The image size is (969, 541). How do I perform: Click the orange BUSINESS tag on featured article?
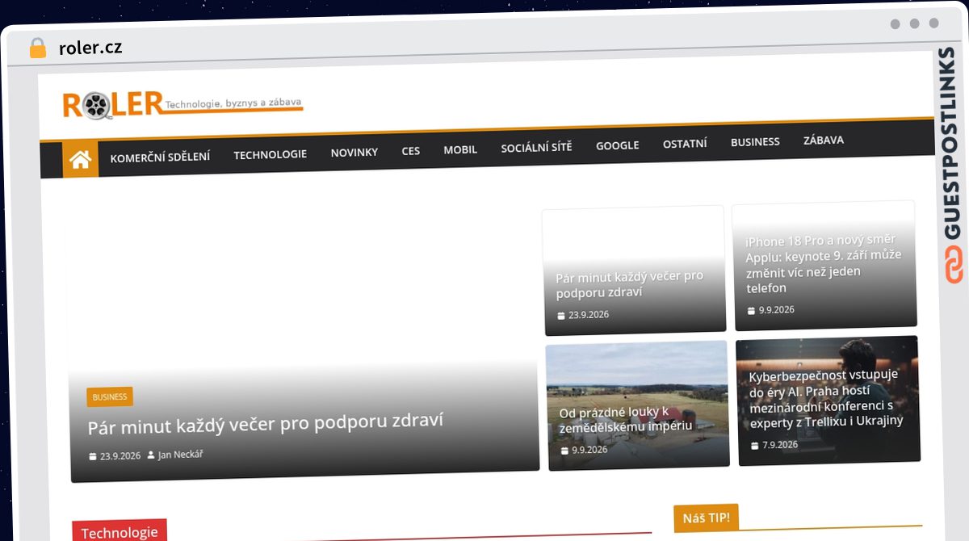click(110, 397)
